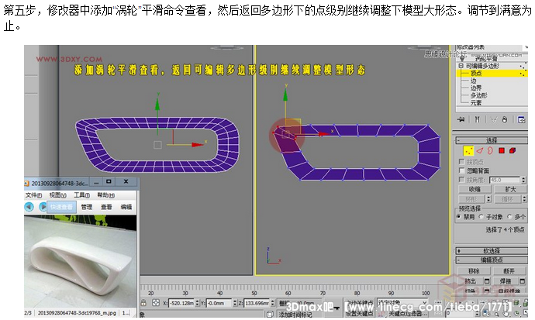Open View menu in image viewer
535x320 pixels.
[58, 195]
